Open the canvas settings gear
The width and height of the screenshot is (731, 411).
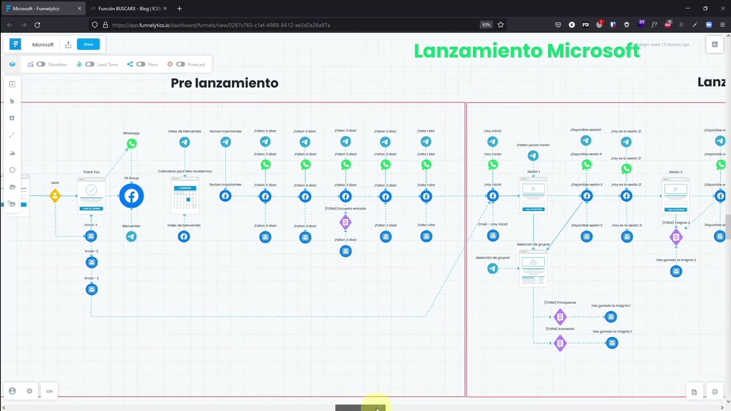pos(30,391)
